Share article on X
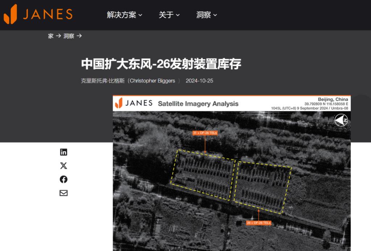This screenshot has width=371, height=251. 63,166
